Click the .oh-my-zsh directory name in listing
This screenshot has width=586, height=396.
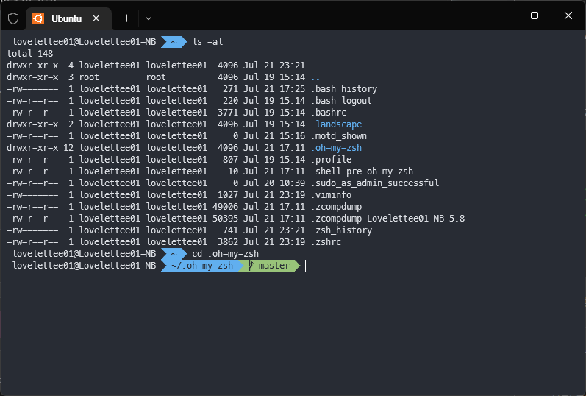[x=336, y=148]
